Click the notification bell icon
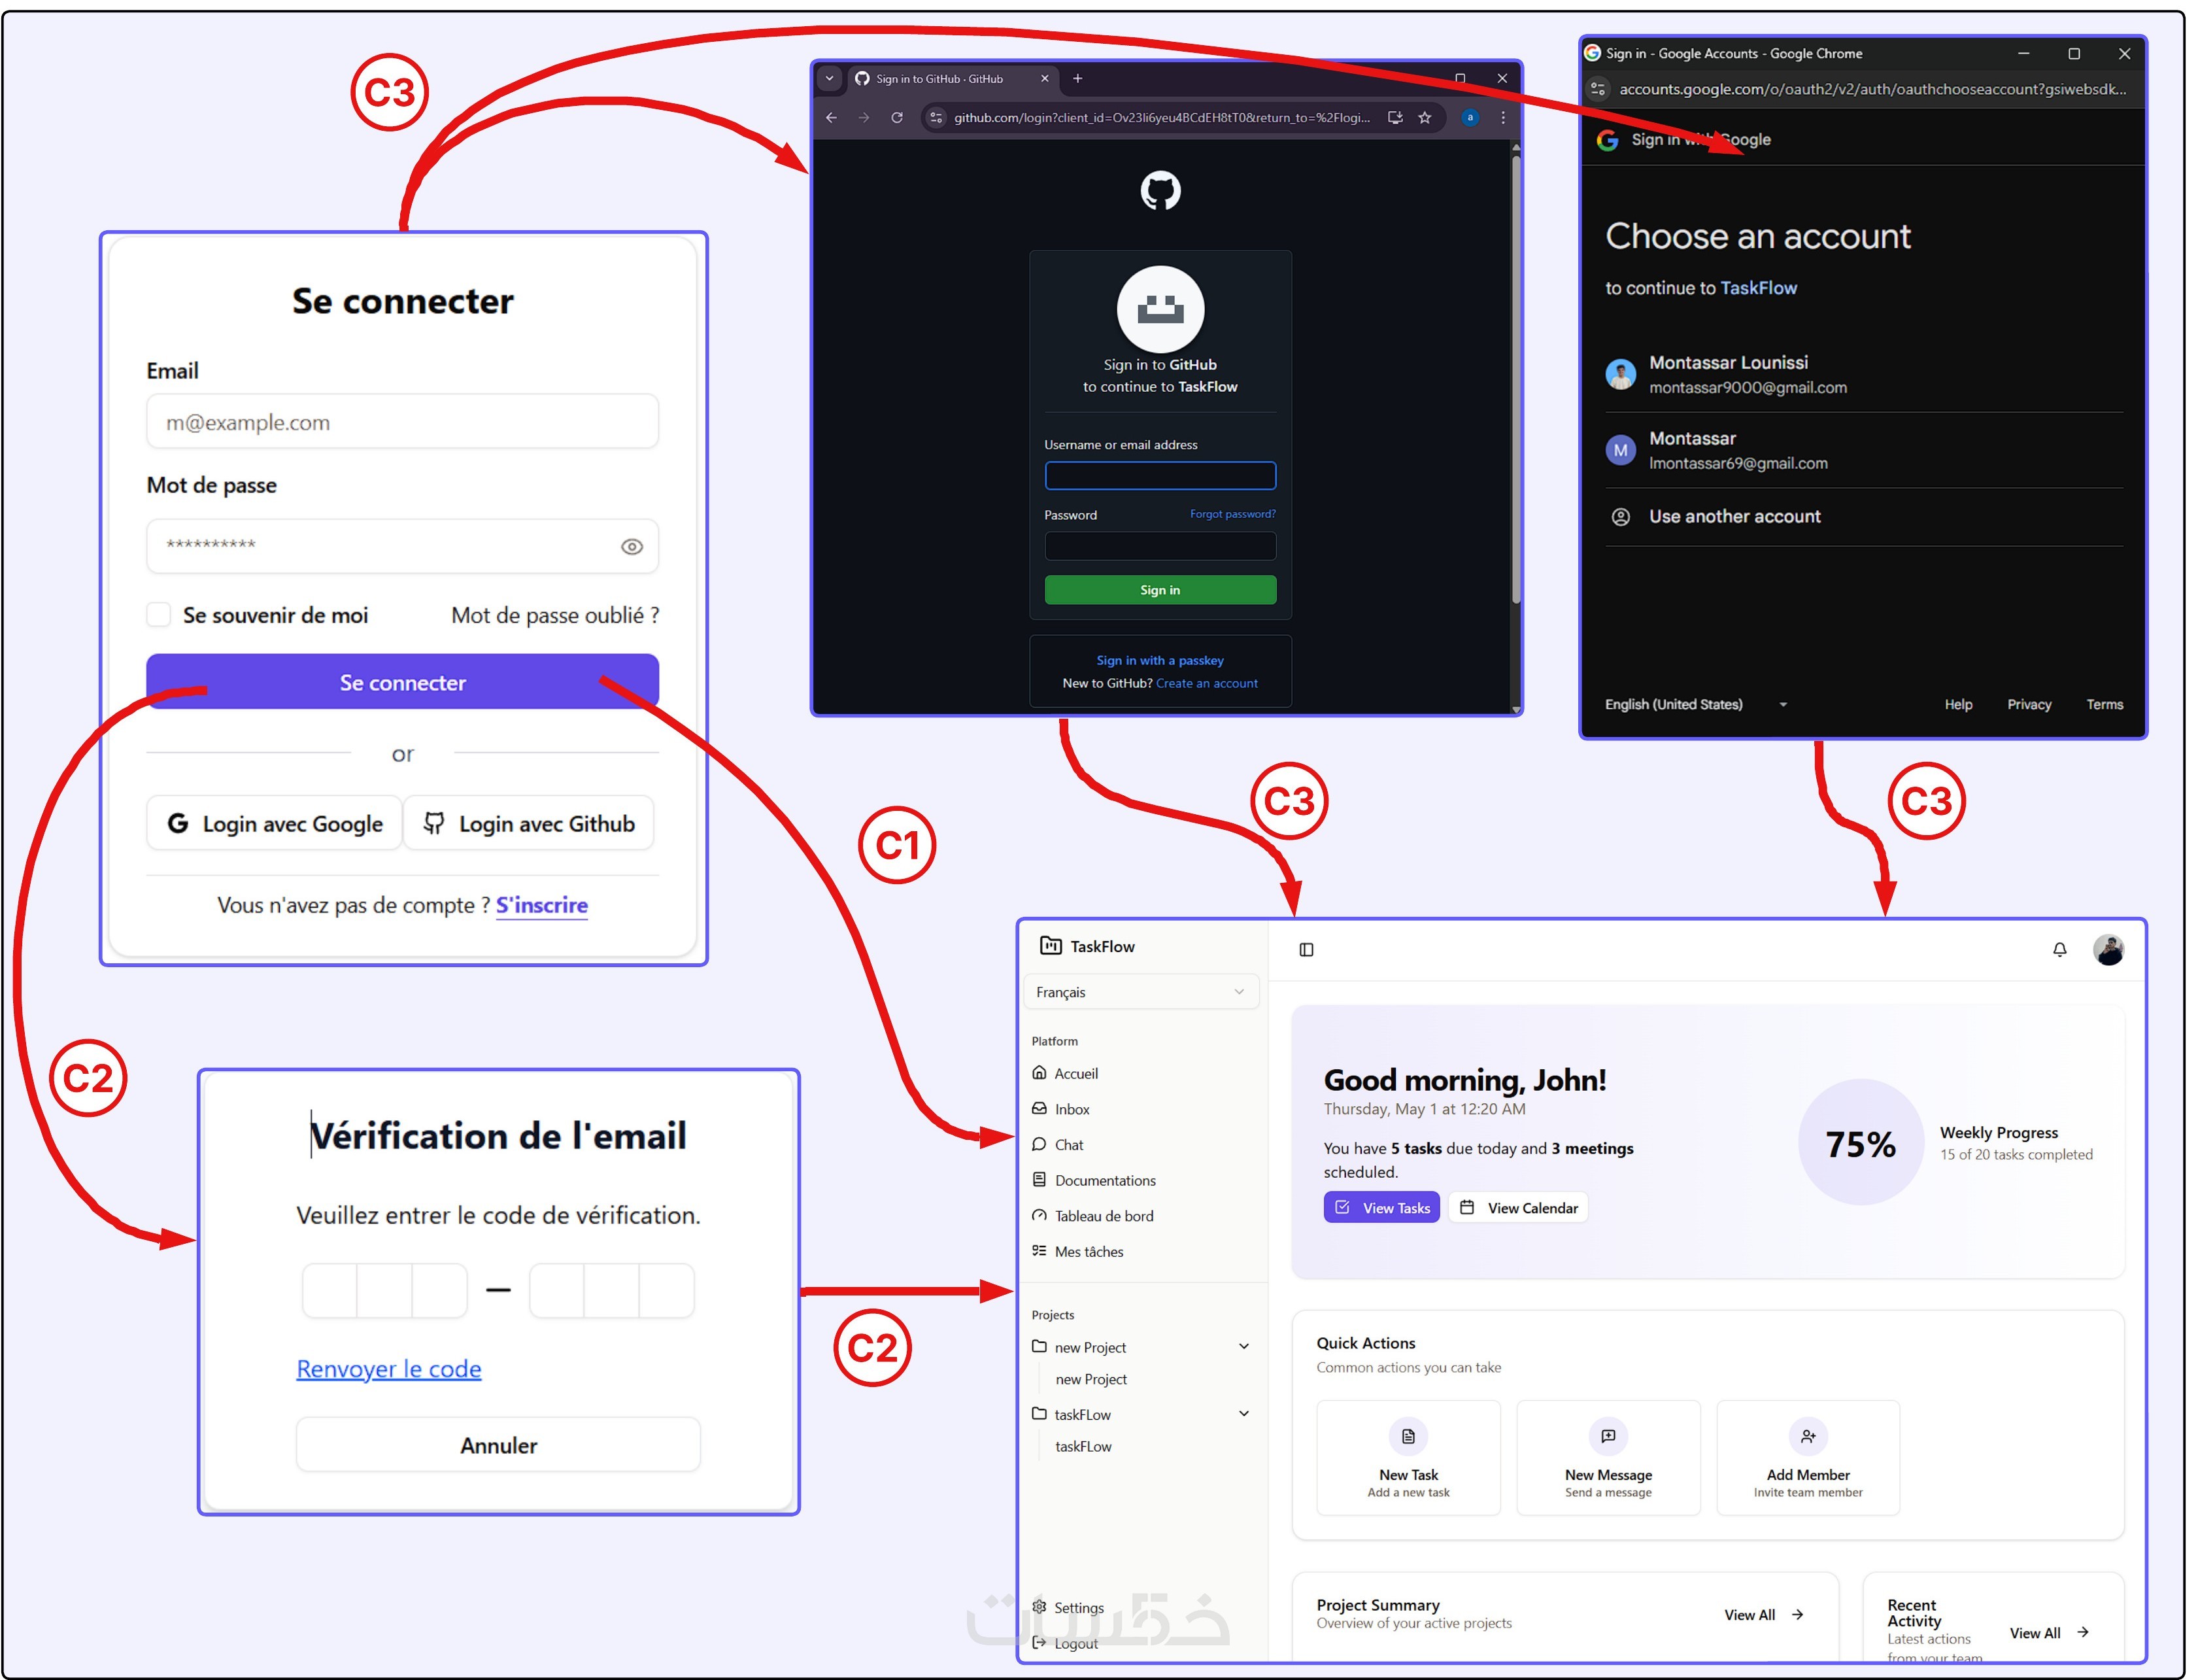2198x1680 pixels. tap(2059, 950)
